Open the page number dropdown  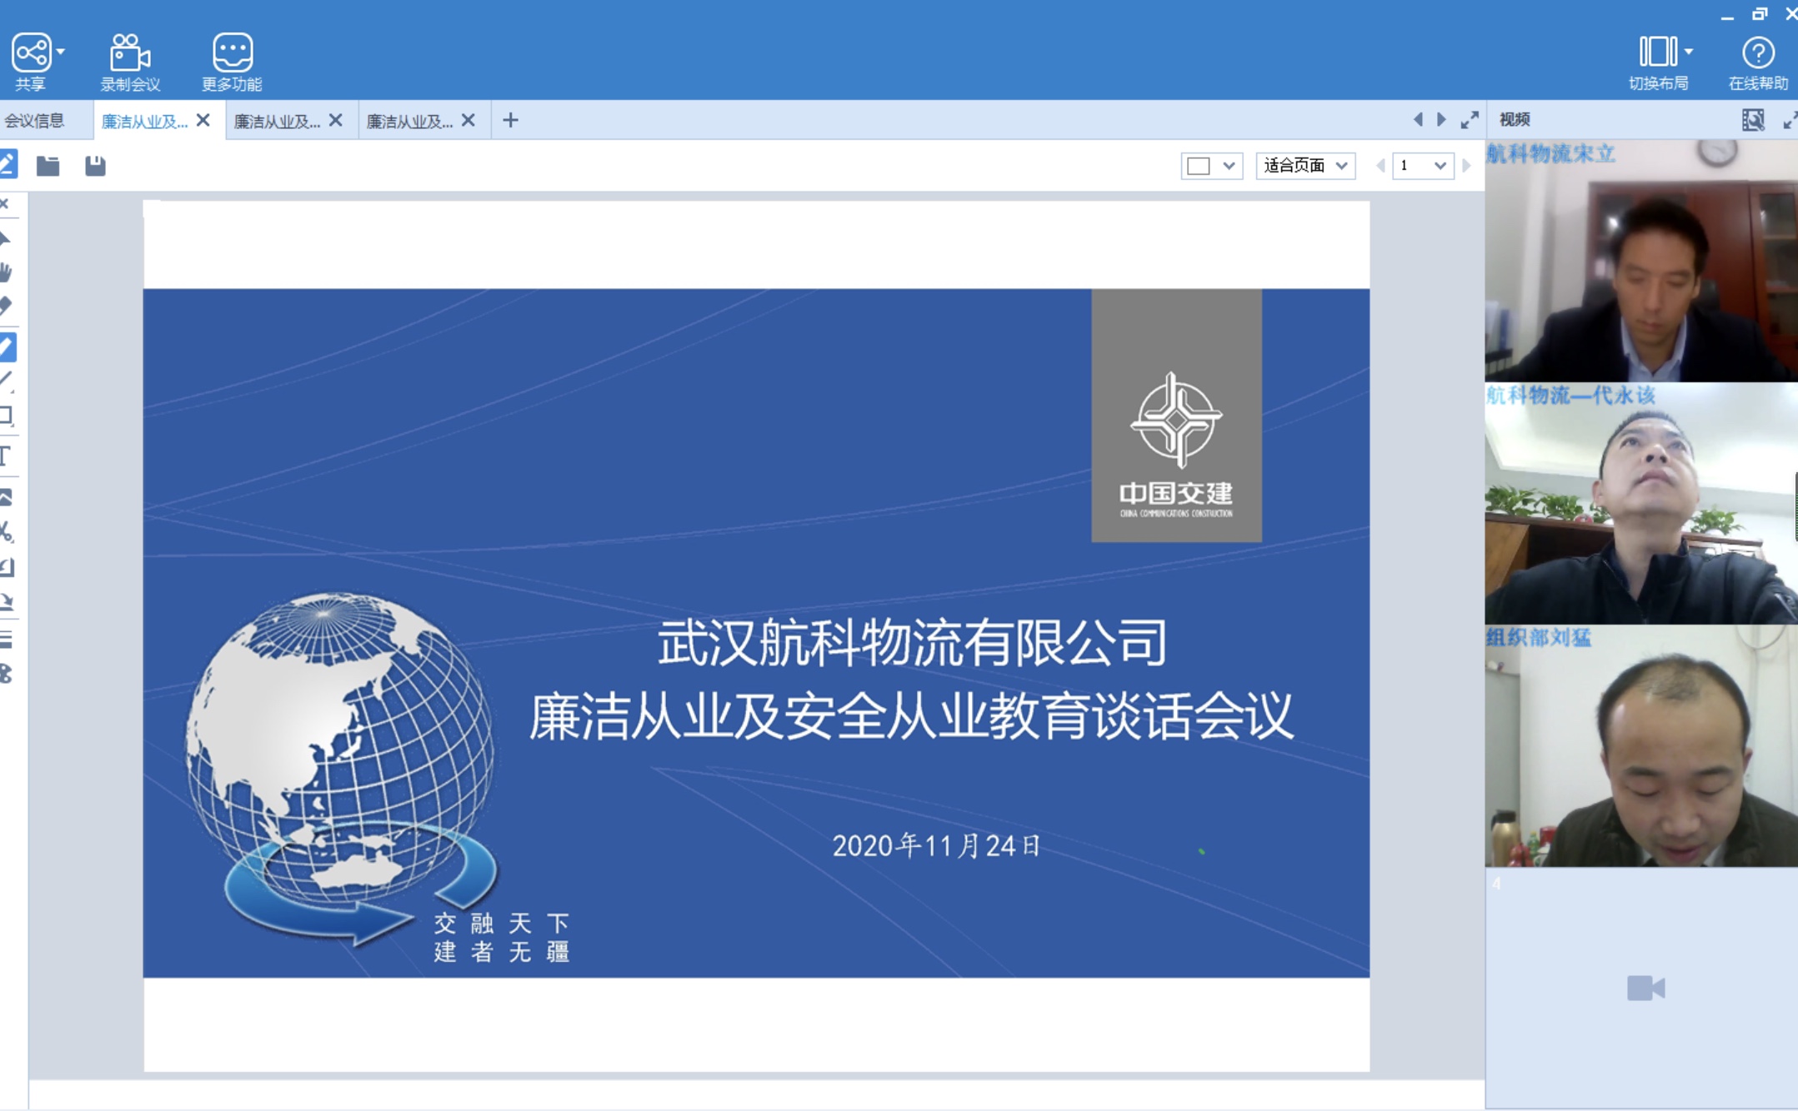tap(1423, 166)
